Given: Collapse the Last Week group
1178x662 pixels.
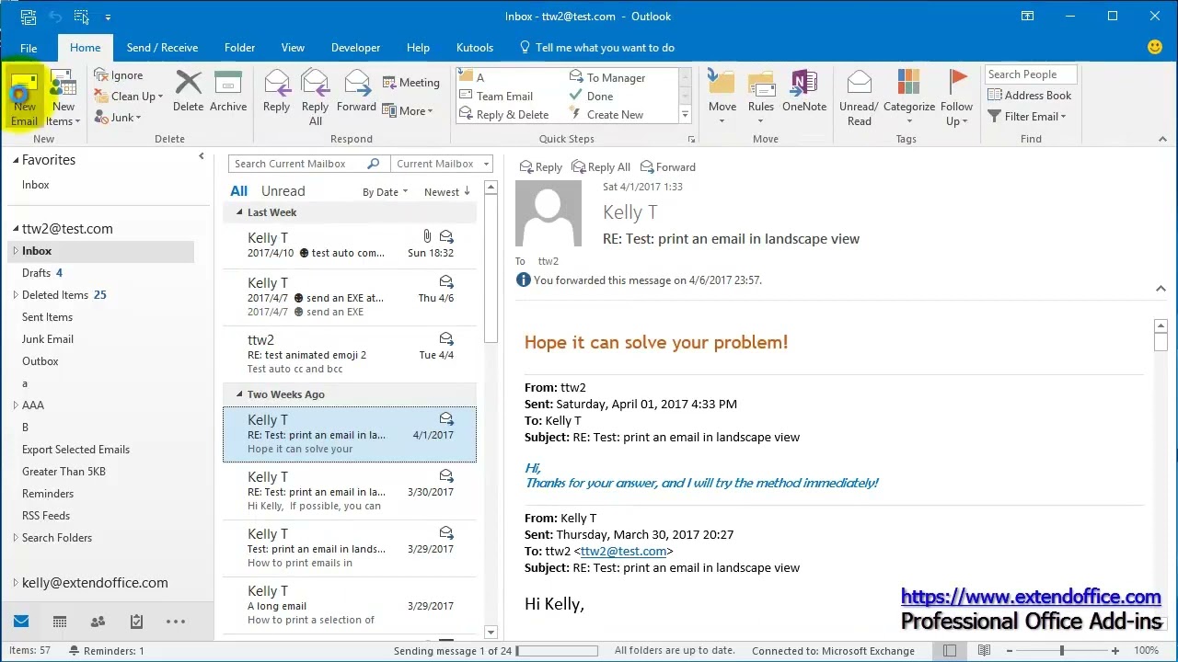Looking at the screenshot, I should [x=239, y=212].
